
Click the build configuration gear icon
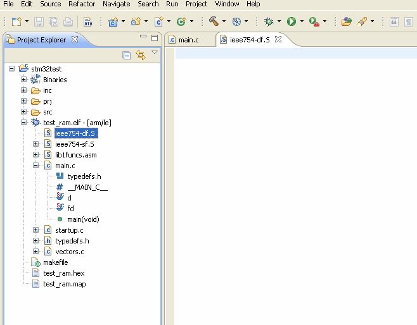(236, 21)
